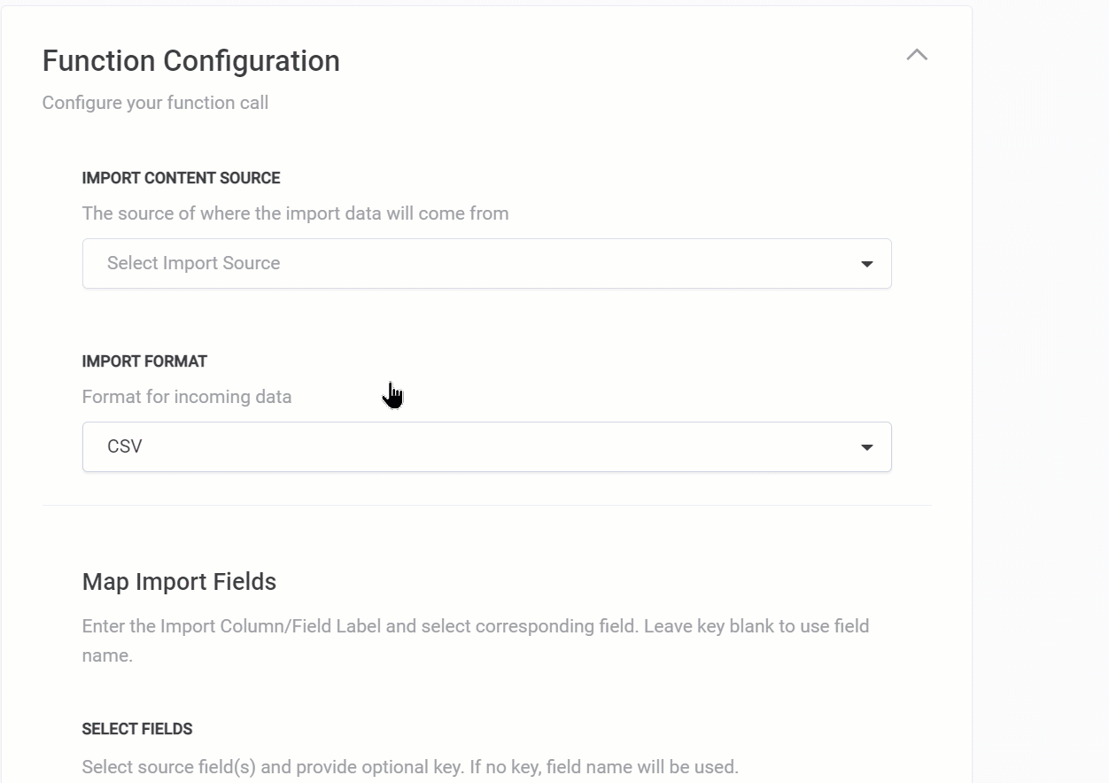The width and height of the screenshot is (1109, 783).
Task: Click the Import Source dropdown caret arrow
Action: point(866,264)
